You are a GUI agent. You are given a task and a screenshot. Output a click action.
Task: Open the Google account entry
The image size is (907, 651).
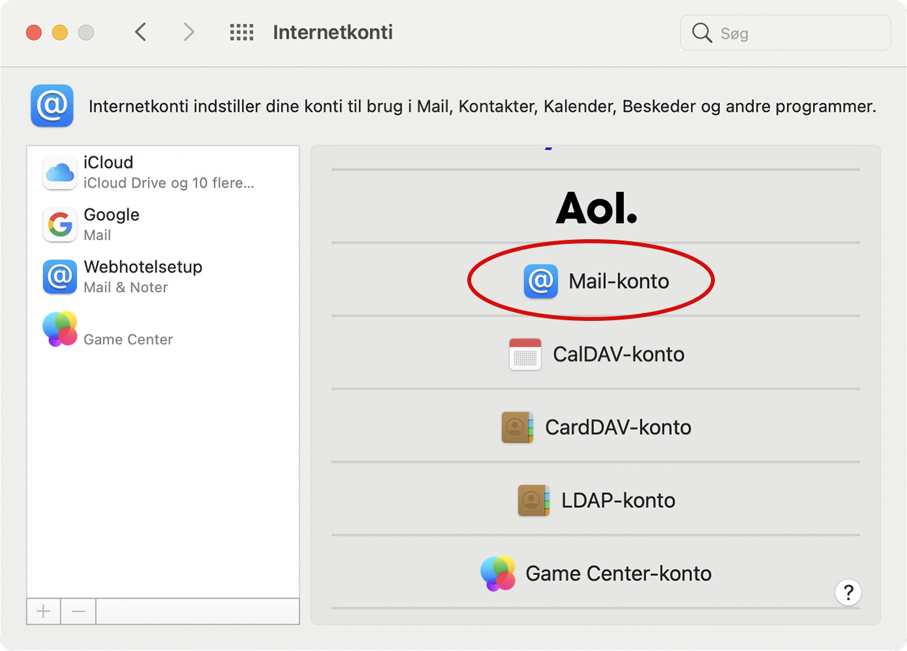pos(163,225)
